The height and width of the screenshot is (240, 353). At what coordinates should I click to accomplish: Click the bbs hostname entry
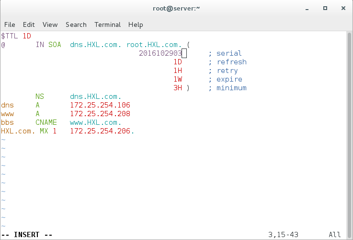coord(8,122)
